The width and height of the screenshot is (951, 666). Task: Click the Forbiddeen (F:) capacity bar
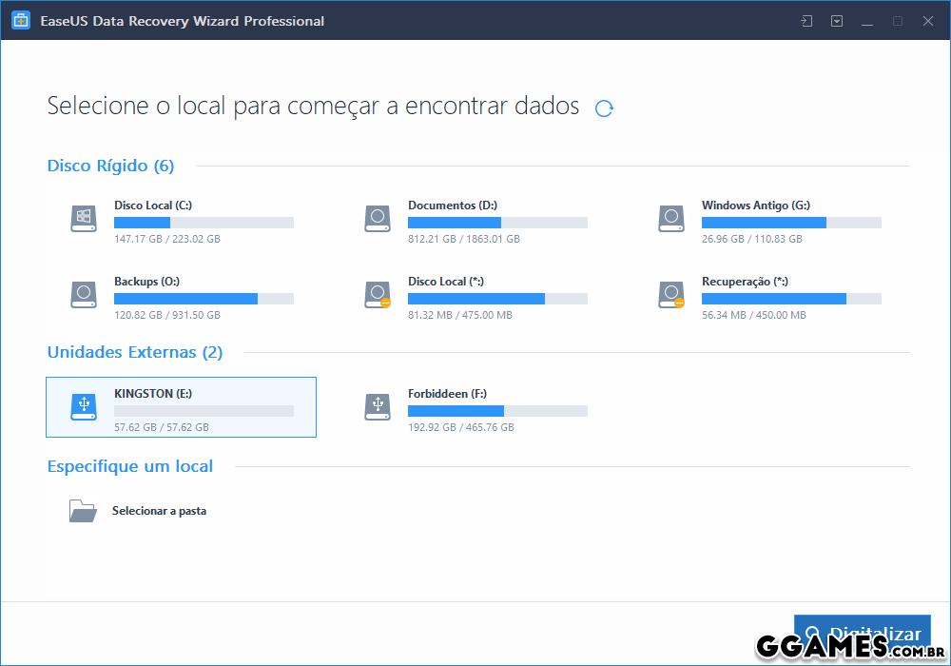point(497,411)
